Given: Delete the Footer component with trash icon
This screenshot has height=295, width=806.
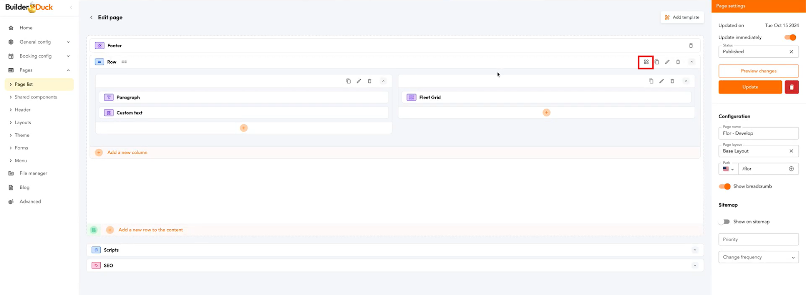Looking at the screenshot, I should pos(691,46).
